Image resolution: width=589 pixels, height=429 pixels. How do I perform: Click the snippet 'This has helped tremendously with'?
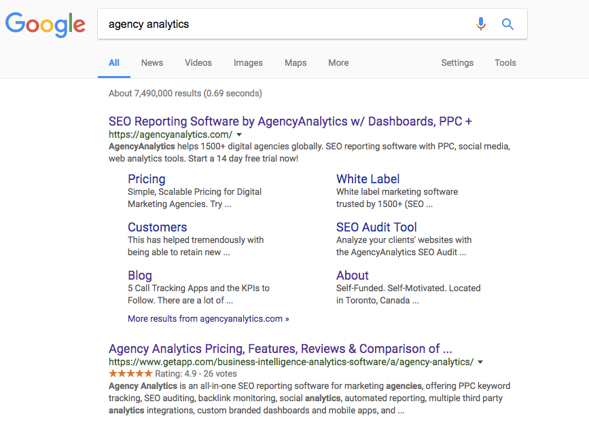[196, 246]
